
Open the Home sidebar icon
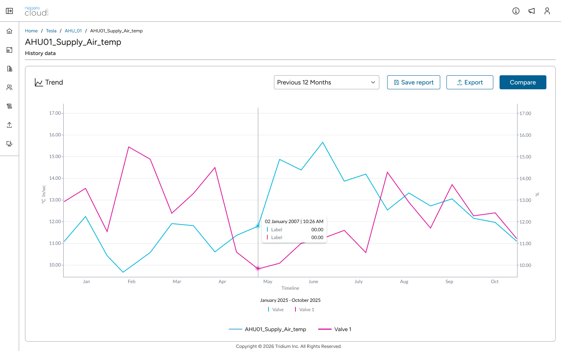coord(9,31)
